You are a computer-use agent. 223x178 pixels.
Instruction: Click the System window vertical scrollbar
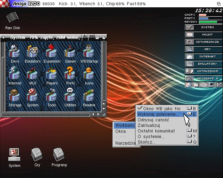pos(104,71)
